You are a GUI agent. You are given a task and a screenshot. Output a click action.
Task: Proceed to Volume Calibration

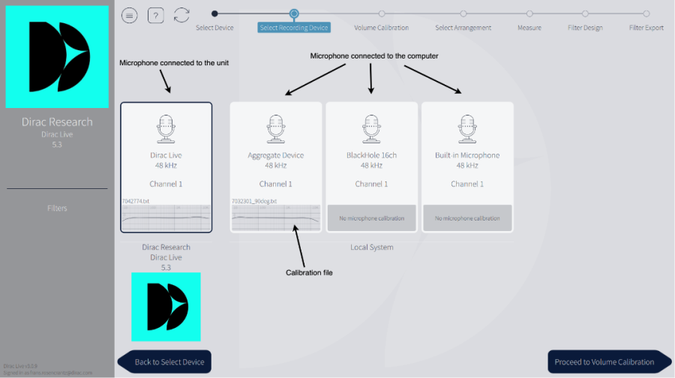click(x=604, y=361)
